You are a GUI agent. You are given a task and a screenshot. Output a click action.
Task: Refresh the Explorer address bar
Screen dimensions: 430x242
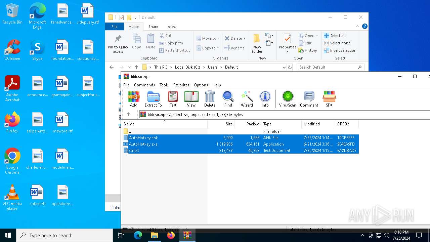click(x=290, y=67)
